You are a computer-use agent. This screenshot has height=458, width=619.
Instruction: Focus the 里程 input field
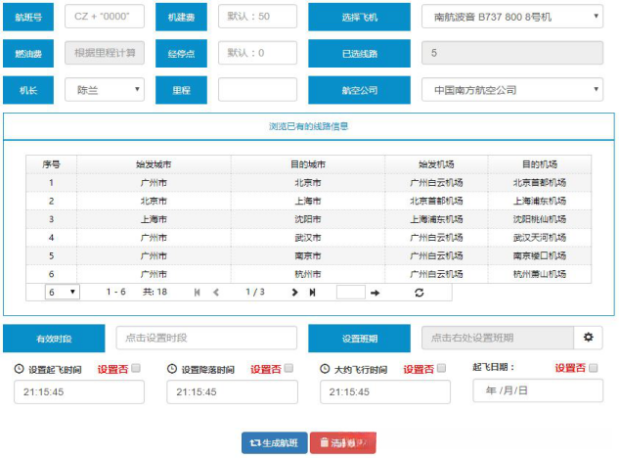click(257, 90)
